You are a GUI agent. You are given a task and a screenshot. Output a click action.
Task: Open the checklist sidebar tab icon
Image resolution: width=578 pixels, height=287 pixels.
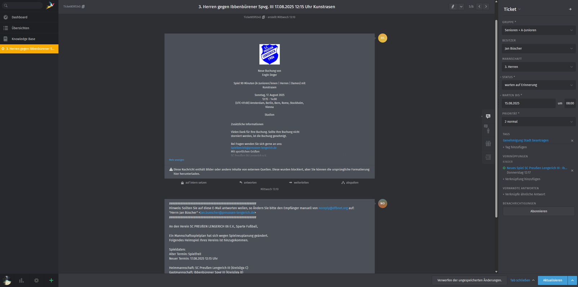[x=488, y=157]
